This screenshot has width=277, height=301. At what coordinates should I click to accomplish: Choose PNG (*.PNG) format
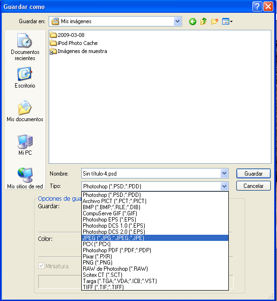point(155,262)
